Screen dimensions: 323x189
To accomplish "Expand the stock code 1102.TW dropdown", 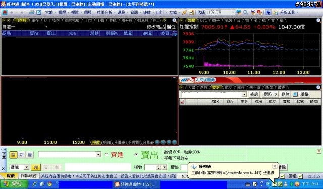I will pyautogui.click(x=233, y=12).
